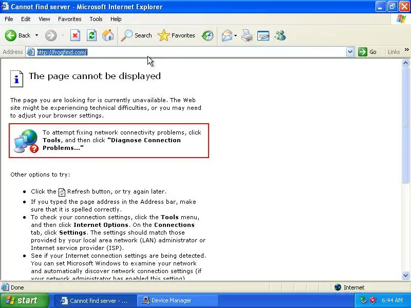Click the inline Refresh icon in the bullet list

click(62, 192)
